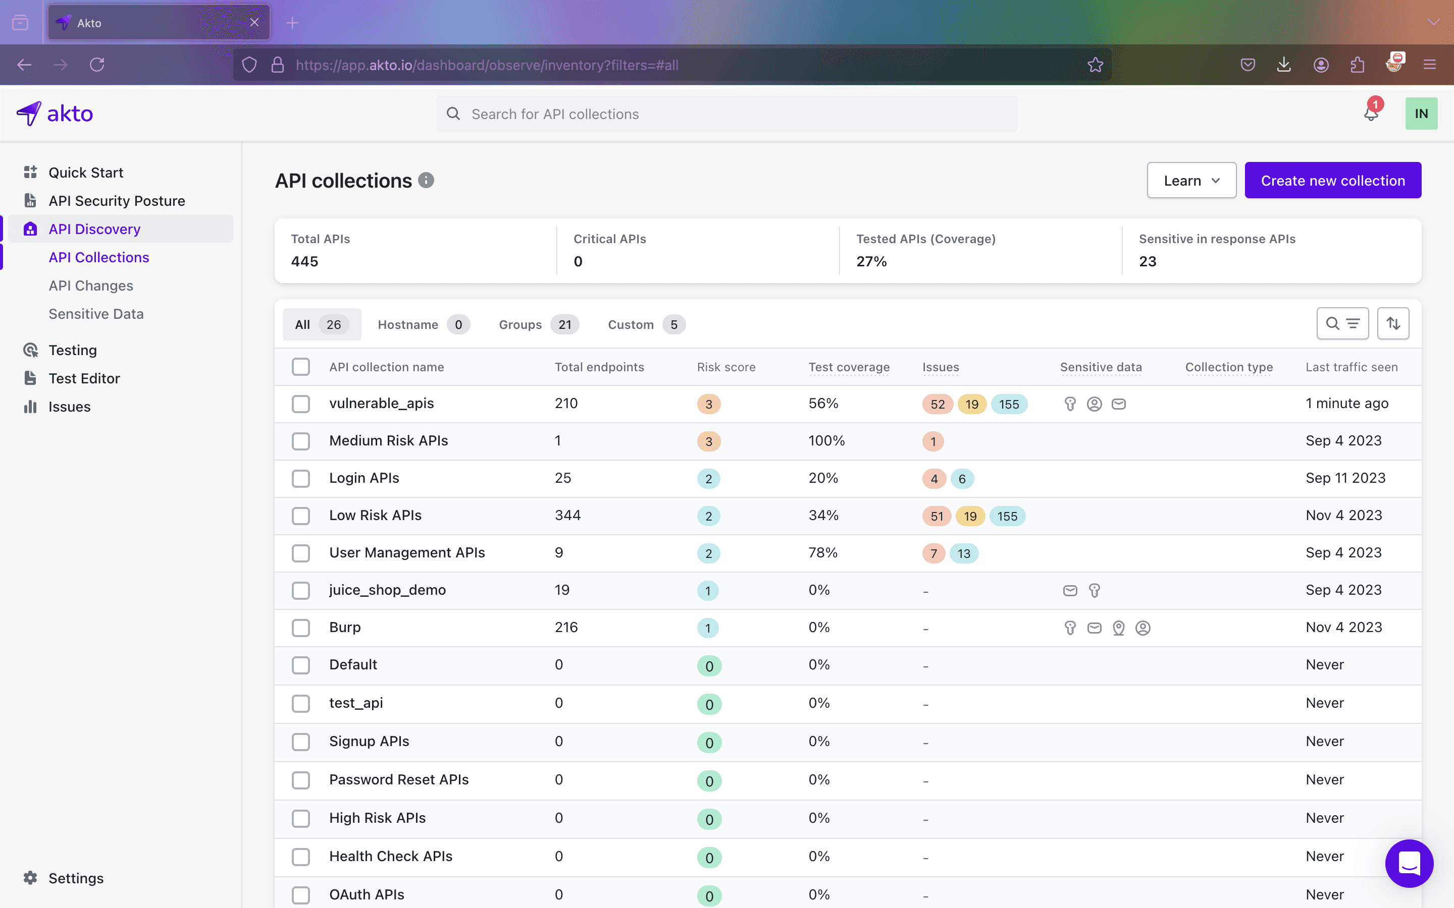Screen dimensions: 1454x908
Task: Expand the Learn dropdown menu
Action: tap(1191, 180)
